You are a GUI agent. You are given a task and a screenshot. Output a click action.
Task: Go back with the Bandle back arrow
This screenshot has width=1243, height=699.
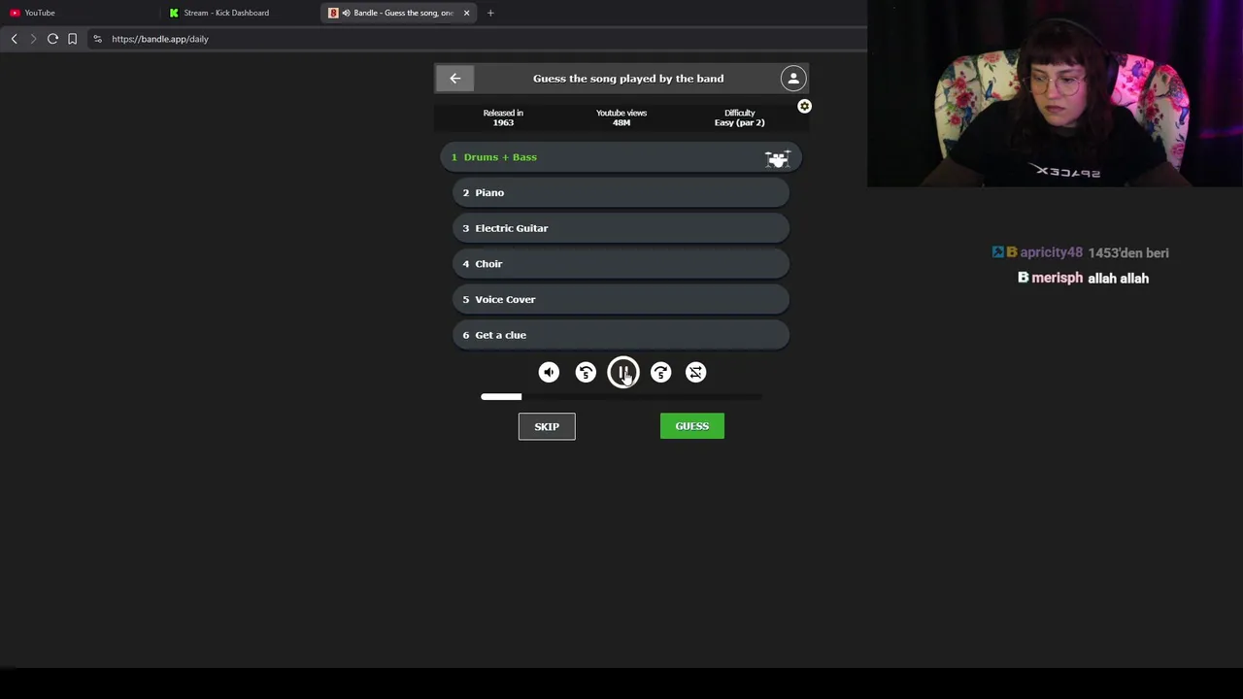[454, 79]
